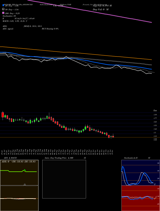This screenshot has height=211, width=160.
Task: Click the 'Avg Vol: 0.191 M' readout
Action: (102, 6)
